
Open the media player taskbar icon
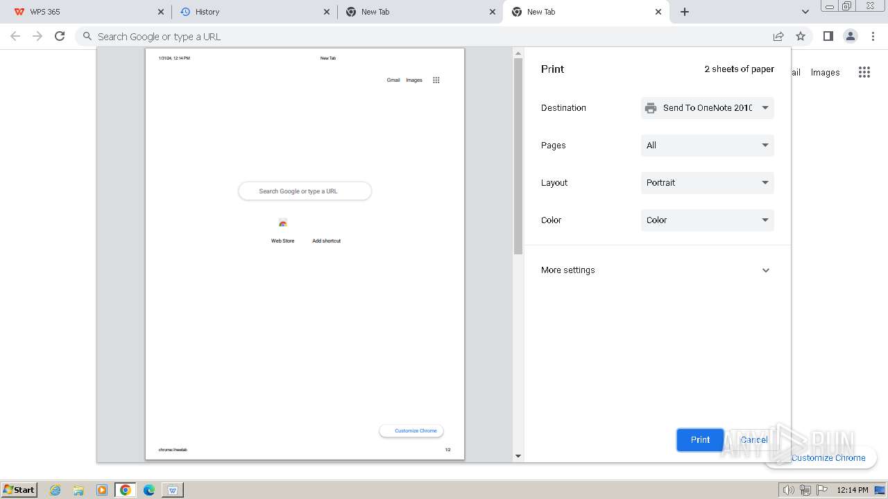point(102,490)
